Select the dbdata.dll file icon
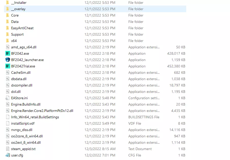The image size is (230, 160). coord(8,79)
